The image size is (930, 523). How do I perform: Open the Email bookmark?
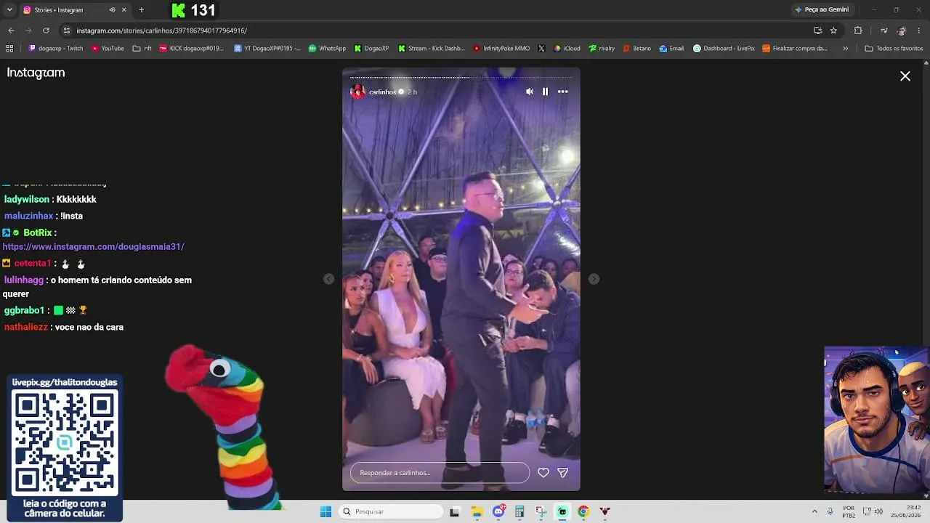click(x=671, y=49)
